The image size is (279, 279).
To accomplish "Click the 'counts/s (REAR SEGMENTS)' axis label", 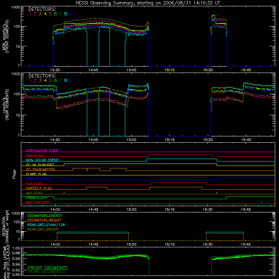I will click(6, 105).
